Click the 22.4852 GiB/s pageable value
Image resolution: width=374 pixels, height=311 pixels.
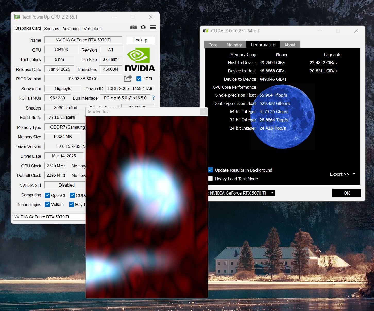(323, 63)
